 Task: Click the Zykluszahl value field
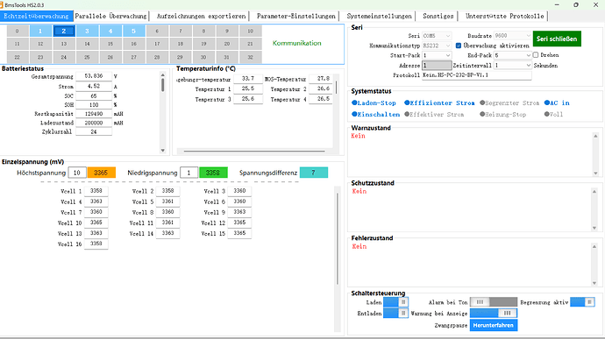coord(94,131)
